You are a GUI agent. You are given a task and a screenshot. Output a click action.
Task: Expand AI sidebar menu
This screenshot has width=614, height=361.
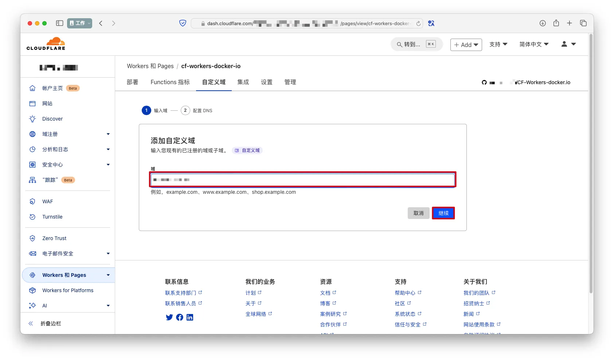coord(108,306)
